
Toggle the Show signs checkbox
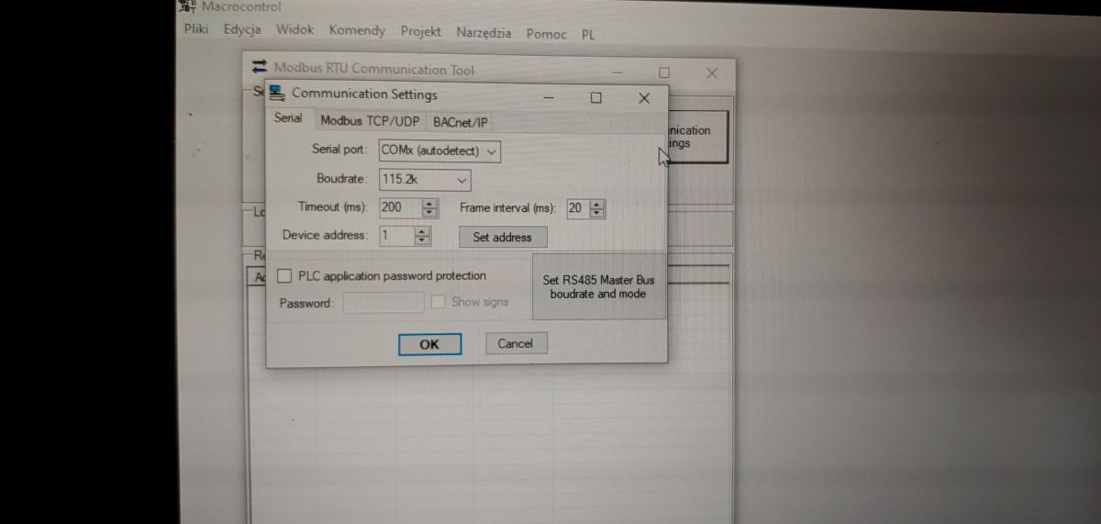pyautogui.click(x=439, y=302)
